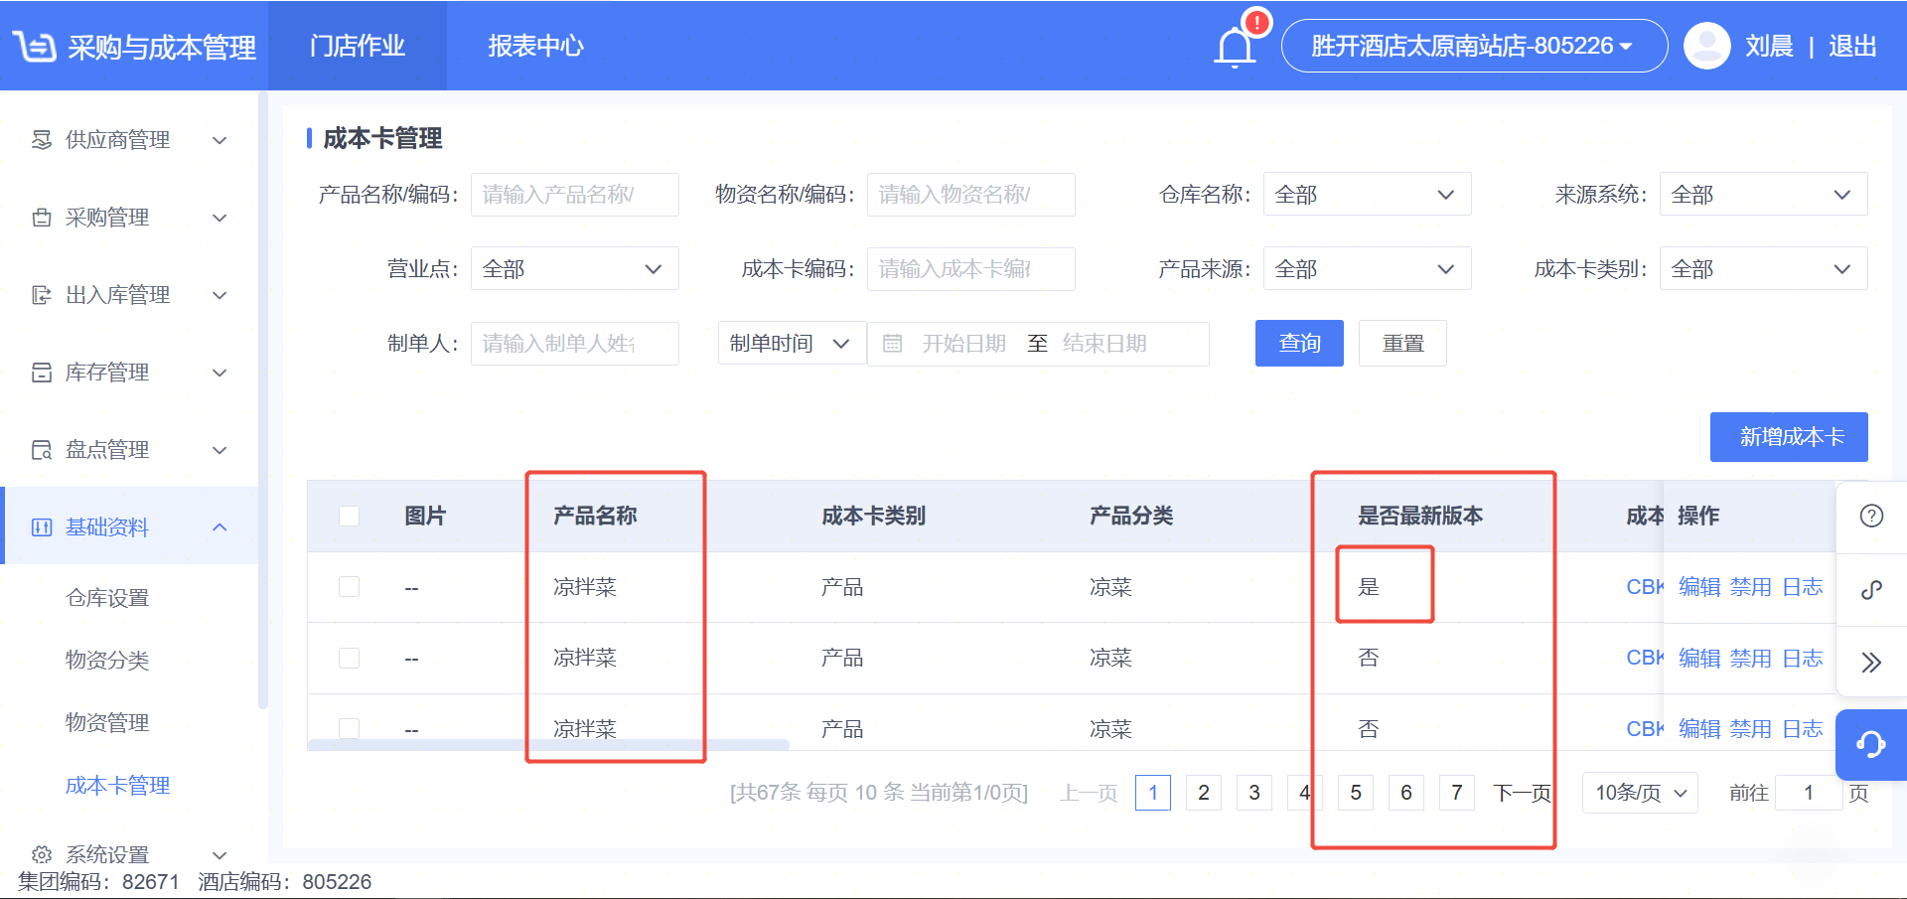Screen dimensions: 1907x899
Task: Click the horizontal table scrollbar
Action: [x=548, y=744]
